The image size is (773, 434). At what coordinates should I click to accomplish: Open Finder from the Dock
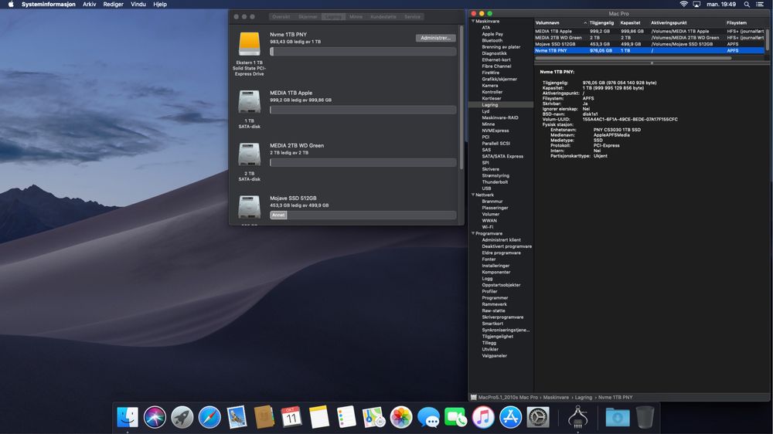[128, 417]
